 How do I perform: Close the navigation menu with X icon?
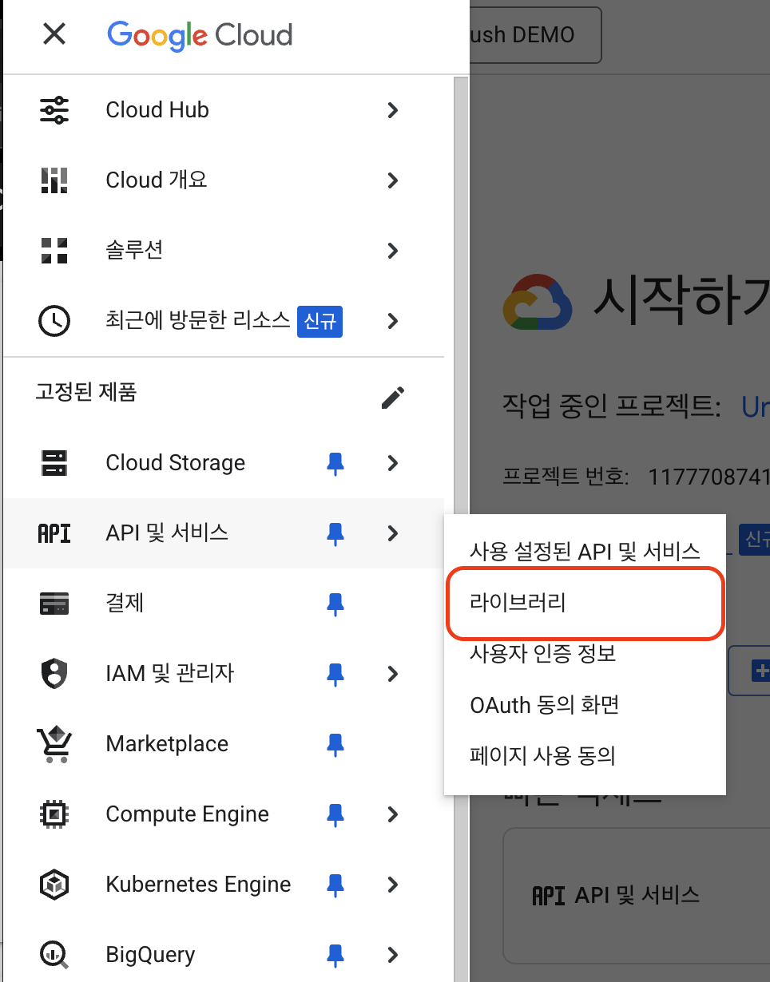tap(54, 34)
